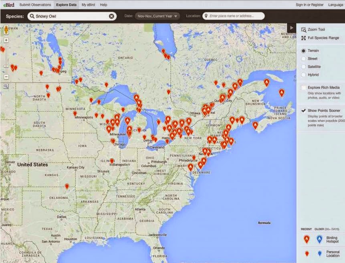Select the Street map type
The height and width of the screenshot is (263, 345).
pyautogui.click(x=303, y=59)
